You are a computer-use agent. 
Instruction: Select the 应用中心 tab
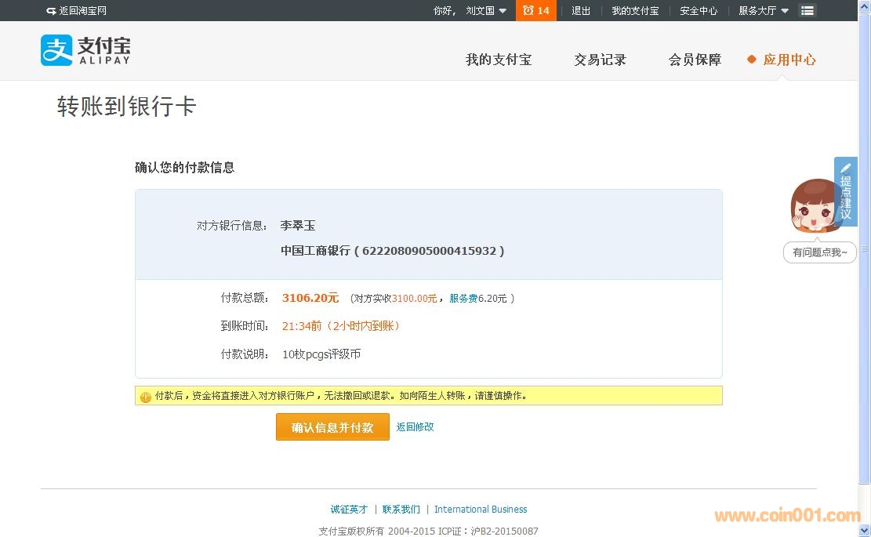(x=789, y=60)
